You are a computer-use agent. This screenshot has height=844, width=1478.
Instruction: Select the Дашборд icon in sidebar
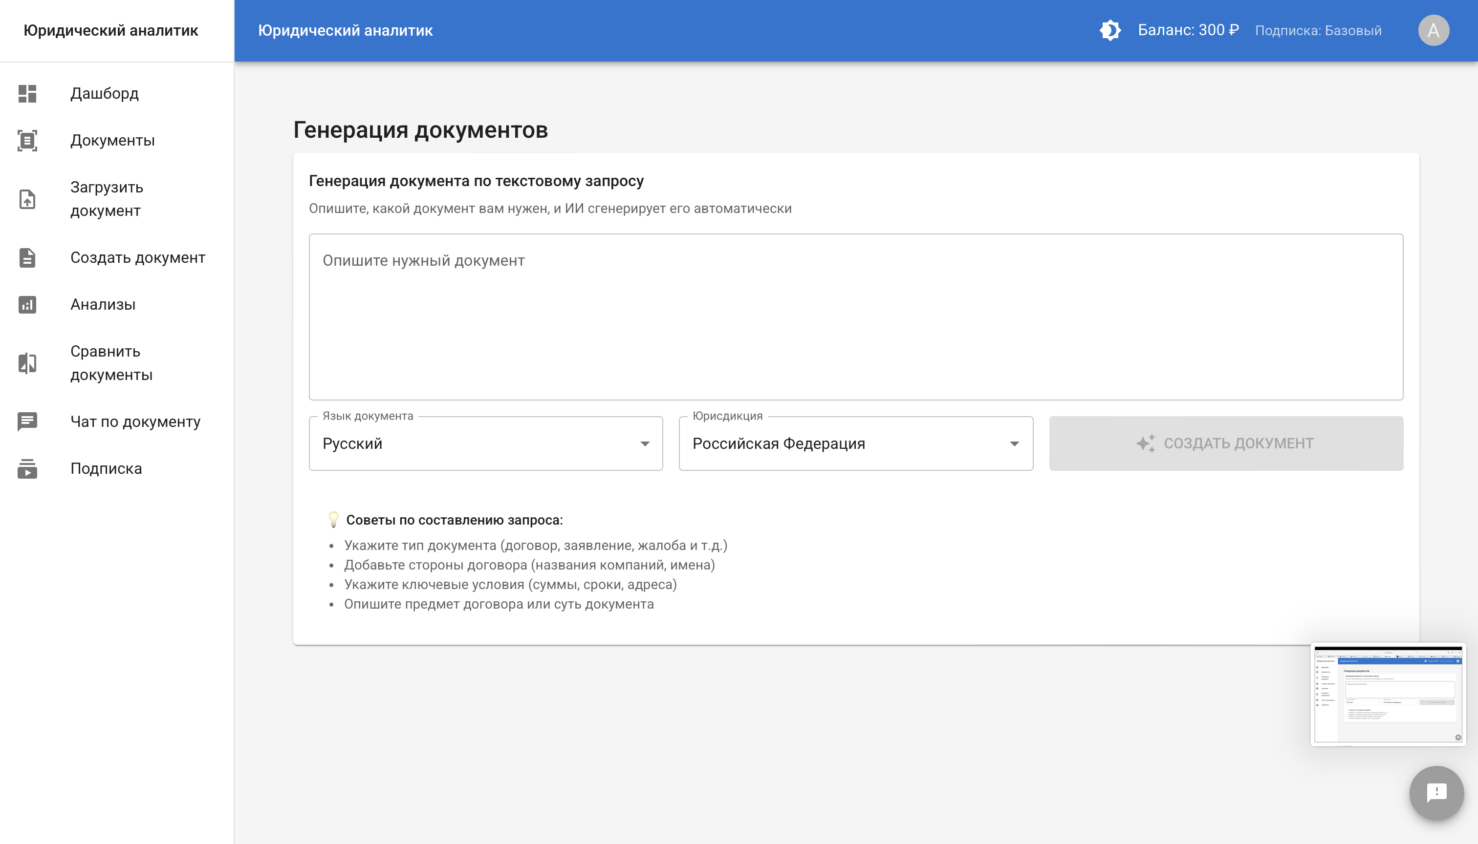click(x=27, y=94)
